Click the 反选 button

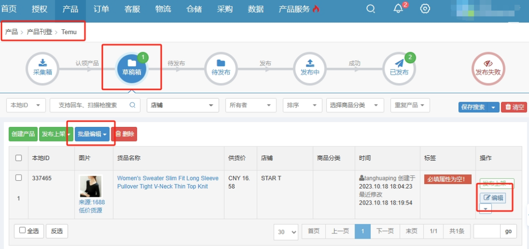[x=57, y=231]
